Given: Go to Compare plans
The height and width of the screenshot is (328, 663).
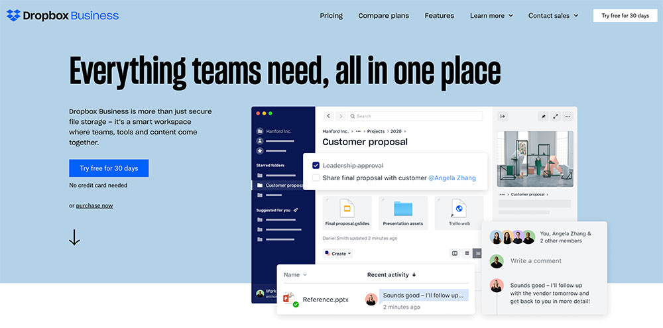Looking at the screenshot, I should tap(383, 16).
